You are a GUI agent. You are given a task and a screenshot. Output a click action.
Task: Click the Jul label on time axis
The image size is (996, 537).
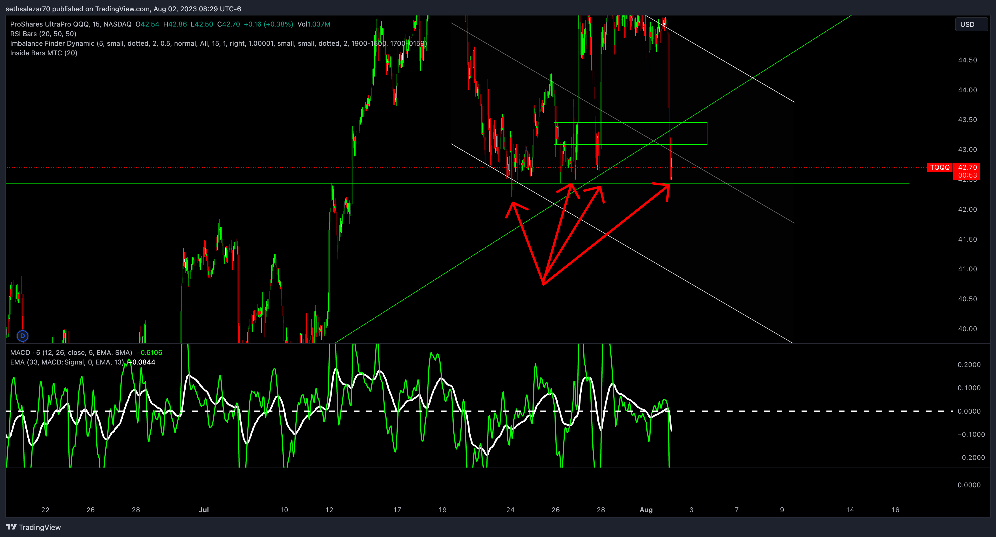point(204,510)
